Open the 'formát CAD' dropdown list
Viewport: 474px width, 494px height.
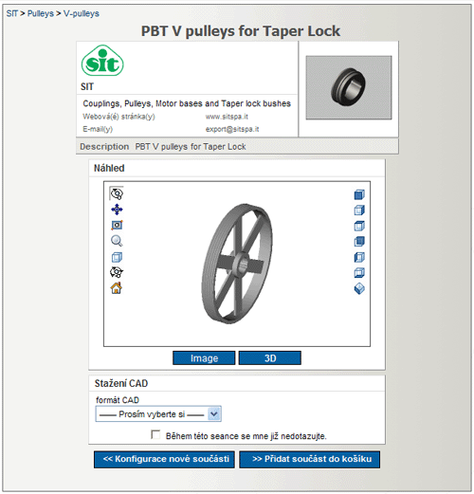[158, 414]
